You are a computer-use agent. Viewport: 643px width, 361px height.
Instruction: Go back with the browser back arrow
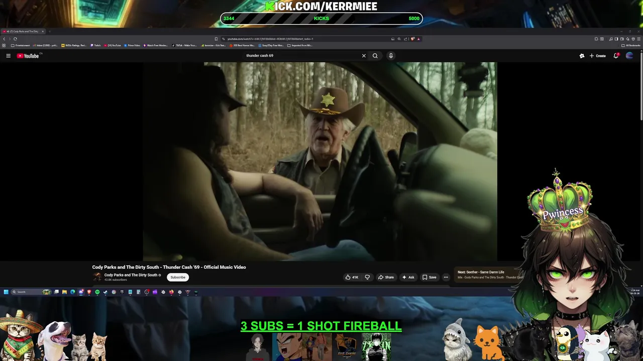[x=4, y=39]
